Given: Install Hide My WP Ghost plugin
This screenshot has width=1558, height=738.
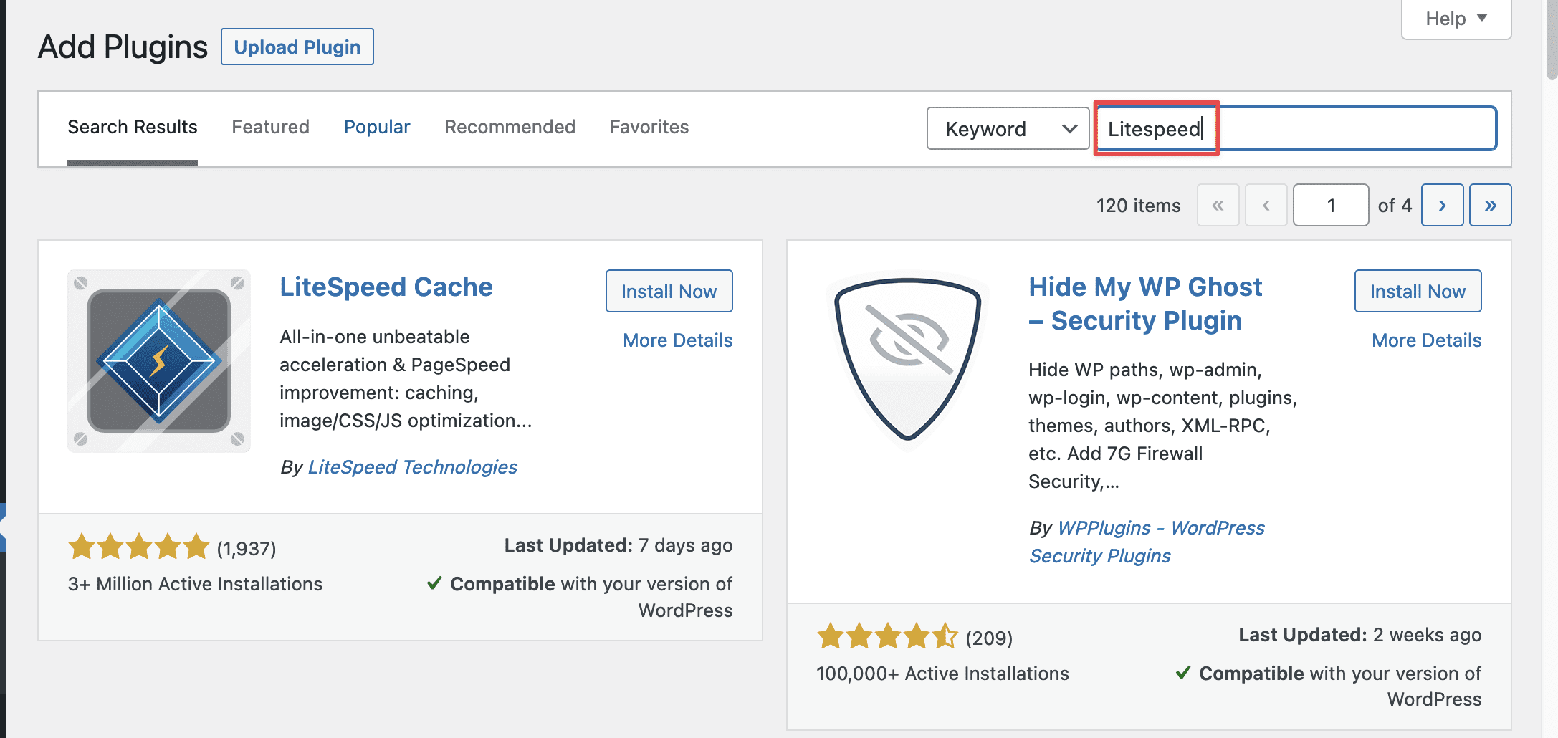Looking at the screenshot, I should (x=1418, y=292).
